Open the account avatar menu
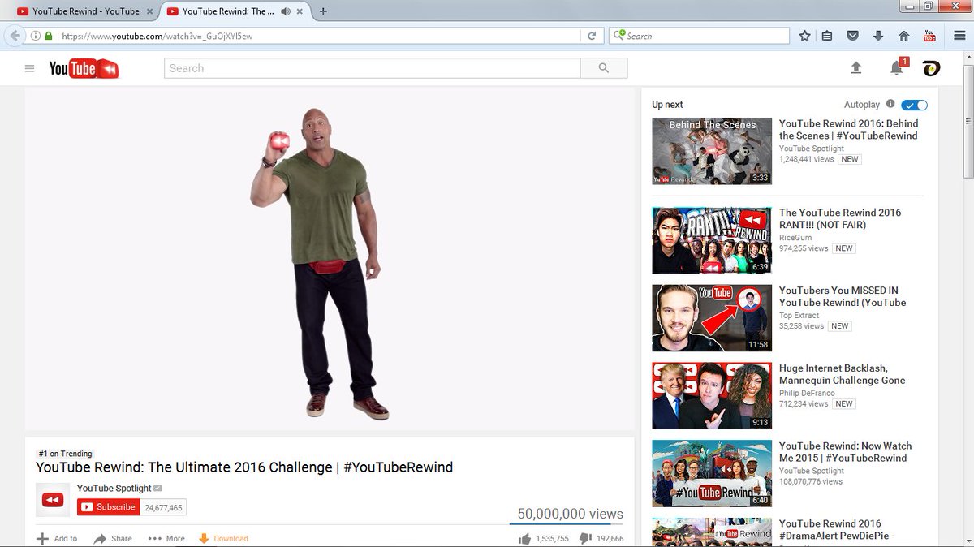The width and height of the screenshot is (974, 547). [931, 68]
